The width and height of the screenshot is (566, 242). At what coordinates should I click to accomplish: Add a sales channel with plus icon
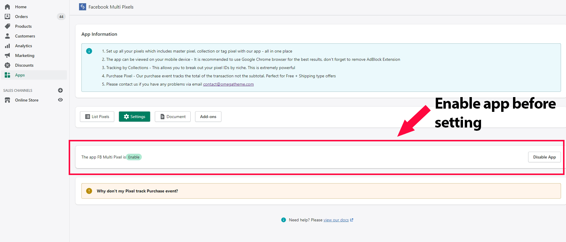click(60, 90)
